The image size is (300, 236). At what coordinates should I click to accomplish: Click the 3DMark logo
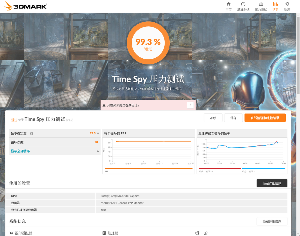[x=25, y=6]
